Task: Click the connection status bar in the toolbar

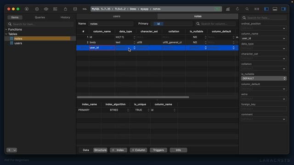Action: click(156, 9)
